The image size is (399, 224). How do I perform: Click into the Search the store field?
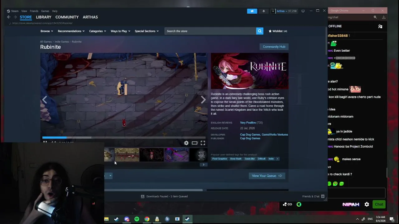(210, 31)
